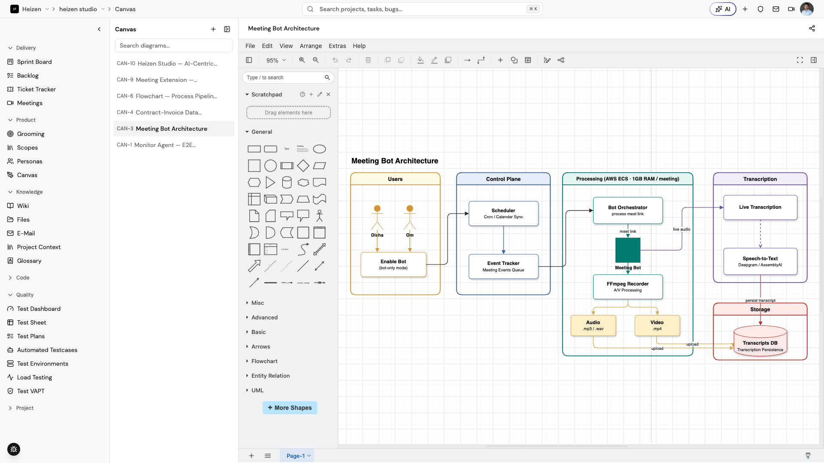Screen dimensions: 824x463
Task: Click the zoom in magnifier icon
Action: tap(302, 60)
